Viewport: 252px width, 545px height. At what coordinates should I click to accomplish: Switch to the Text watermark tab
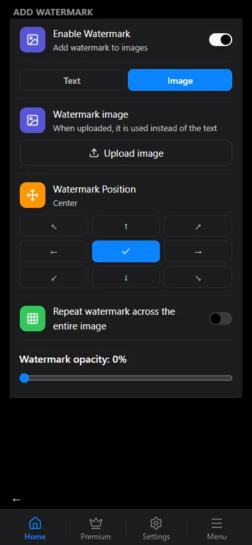tap(72, 81)
